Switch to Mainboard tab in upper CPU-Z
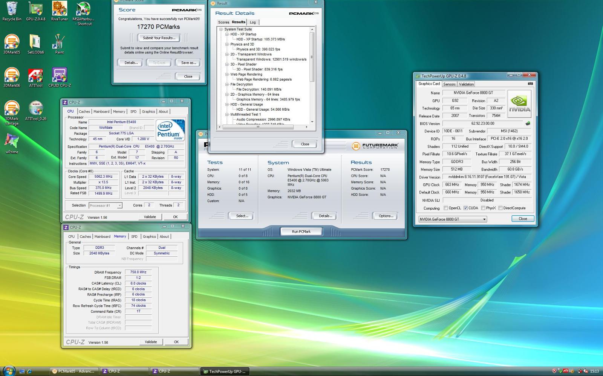The height and width of the screenshot is (376, 603). point(101,111)
